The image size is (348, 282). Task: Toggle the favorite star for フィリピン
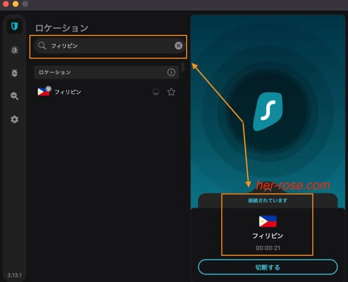[x=171, y=92]
